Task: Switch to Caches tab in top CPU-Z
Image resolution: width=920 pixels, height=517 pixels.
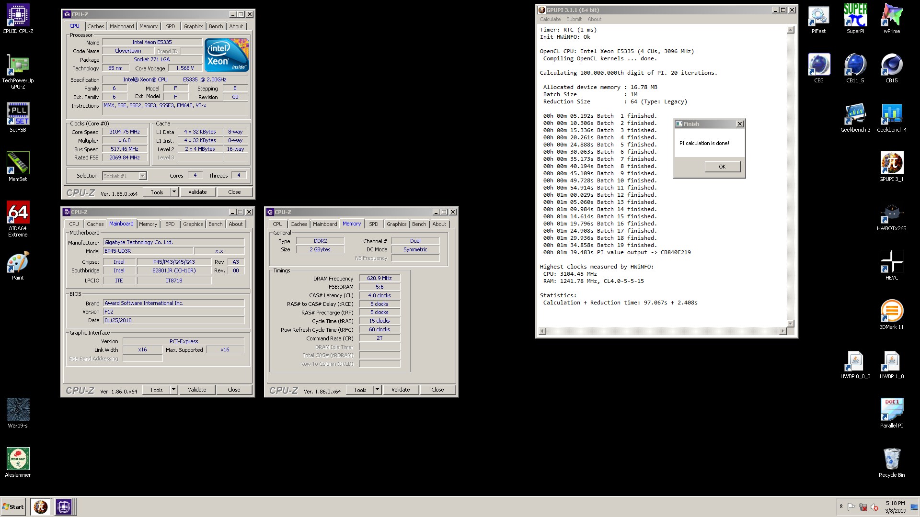Action: pos(95,26)
